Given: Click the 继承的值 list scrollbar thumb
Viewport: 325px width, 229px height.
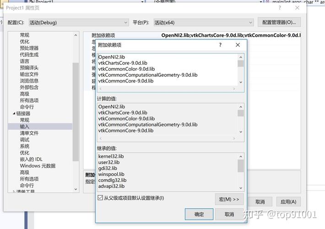Looking at the screenshot, I should click(x=241, y=166).
